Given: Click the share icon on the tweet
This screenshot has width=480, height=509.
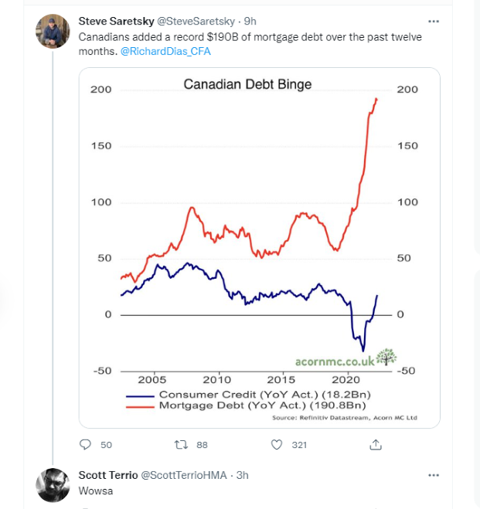Looking at the screenshot, I should coord(376,444).
